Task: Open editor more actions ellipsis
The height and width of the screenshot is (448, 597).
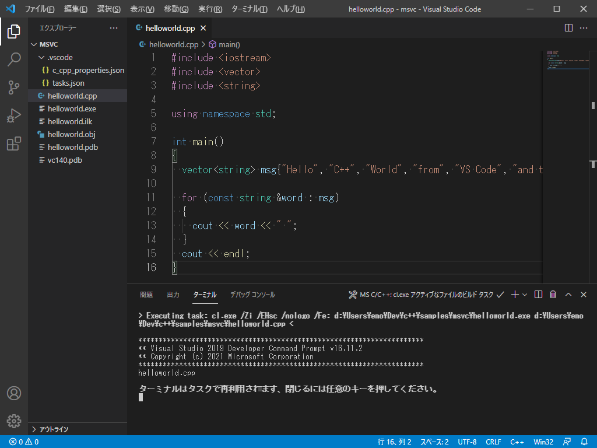Action: tap(584, 28)
